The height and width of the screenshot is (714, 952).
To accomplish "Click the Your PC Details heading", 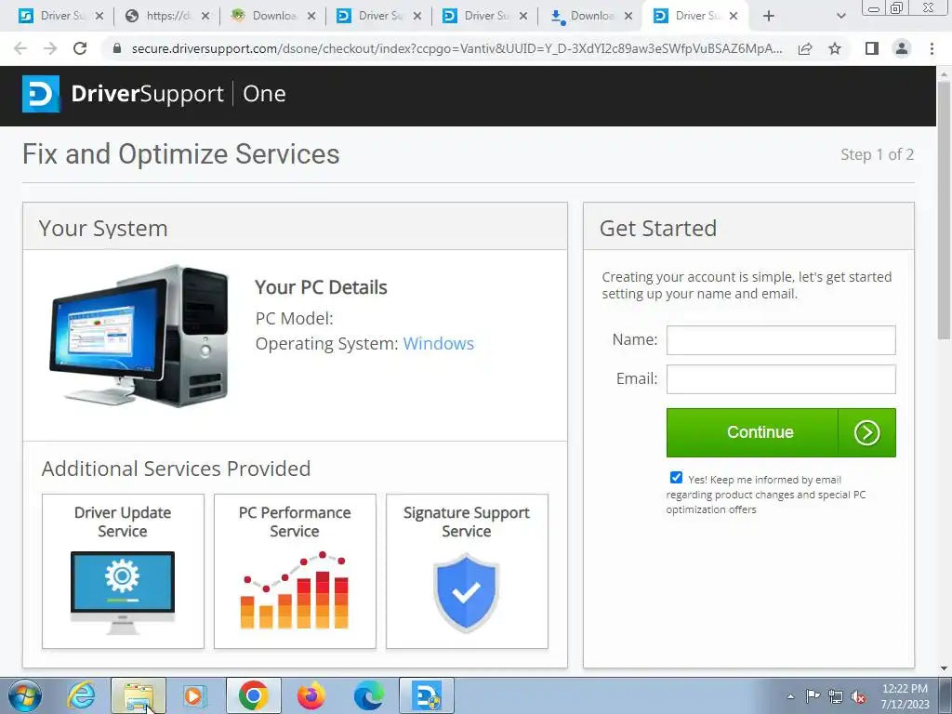I will click(x=321, y=287).
